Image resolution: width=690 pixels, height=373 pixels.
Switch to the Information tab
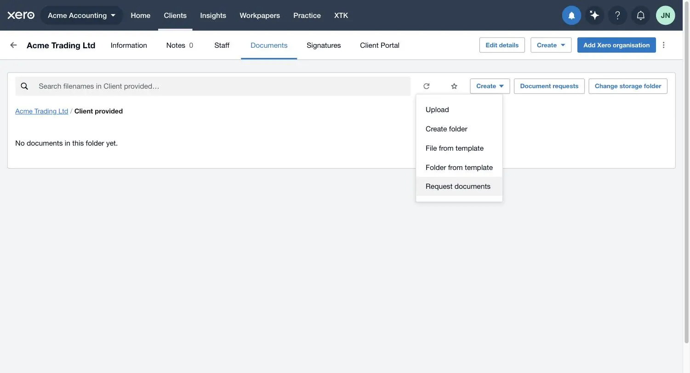(x=129, y=45)
